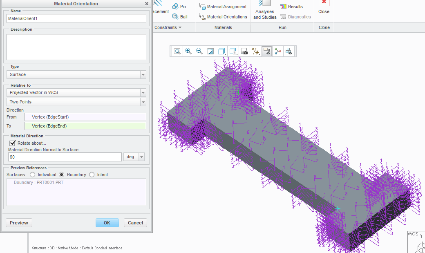
Task: Open Material Orientations in the ribbon
Action: point(223,17)
